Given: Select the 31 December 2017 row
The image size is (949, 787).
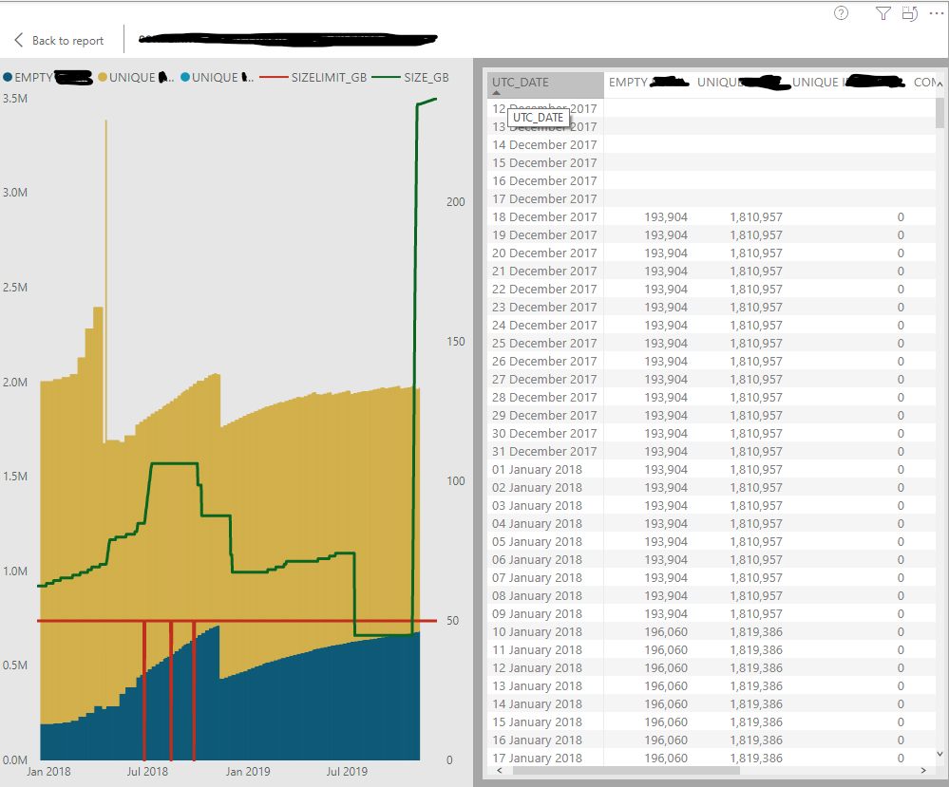Looking at the screenshot, I should tap(712, 451).
